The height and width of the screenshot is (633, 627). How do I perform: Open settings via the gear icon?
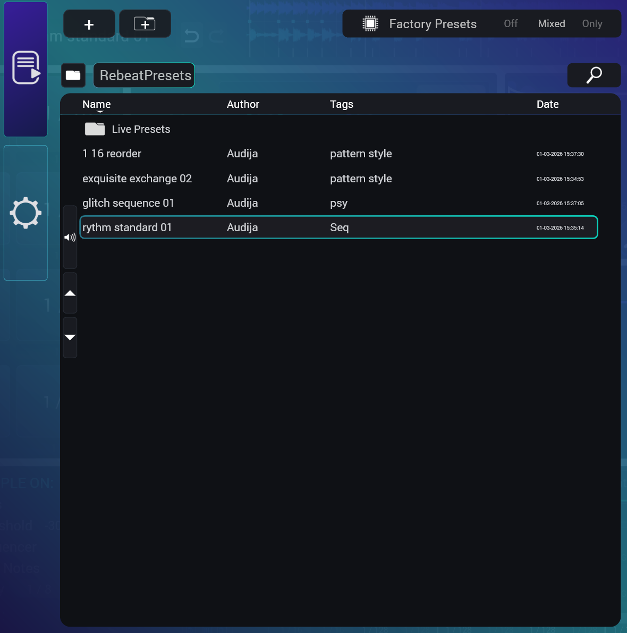pyautogui.click(x=25, y=213)
